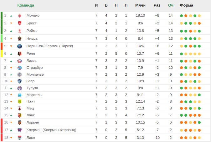Click the green up arrow beside Реймс
211x142 pixels.
(11, 31)
